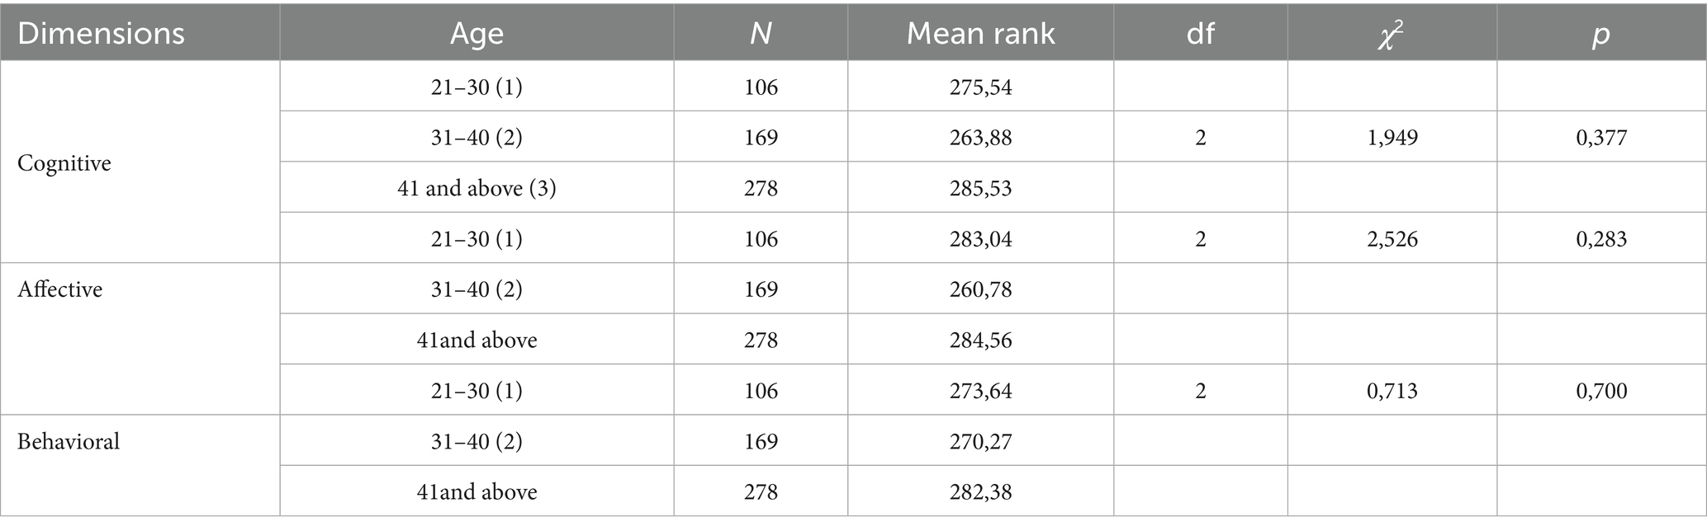Click the df column header

[x=1200, y=34]
